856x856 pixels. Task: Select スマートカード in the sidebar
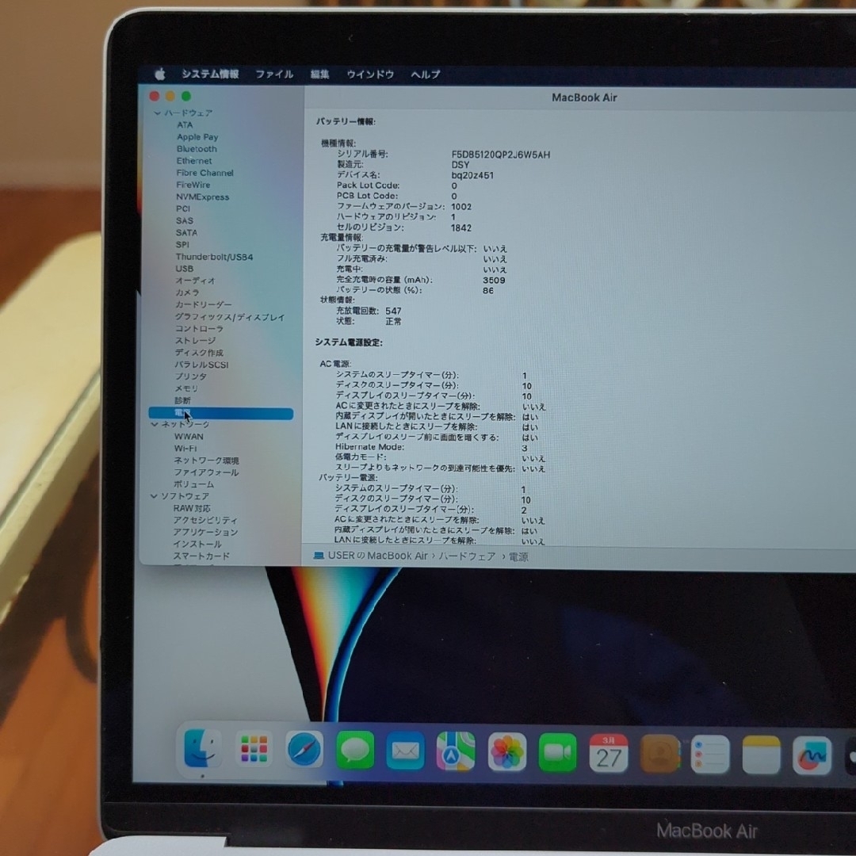[201, 556]
